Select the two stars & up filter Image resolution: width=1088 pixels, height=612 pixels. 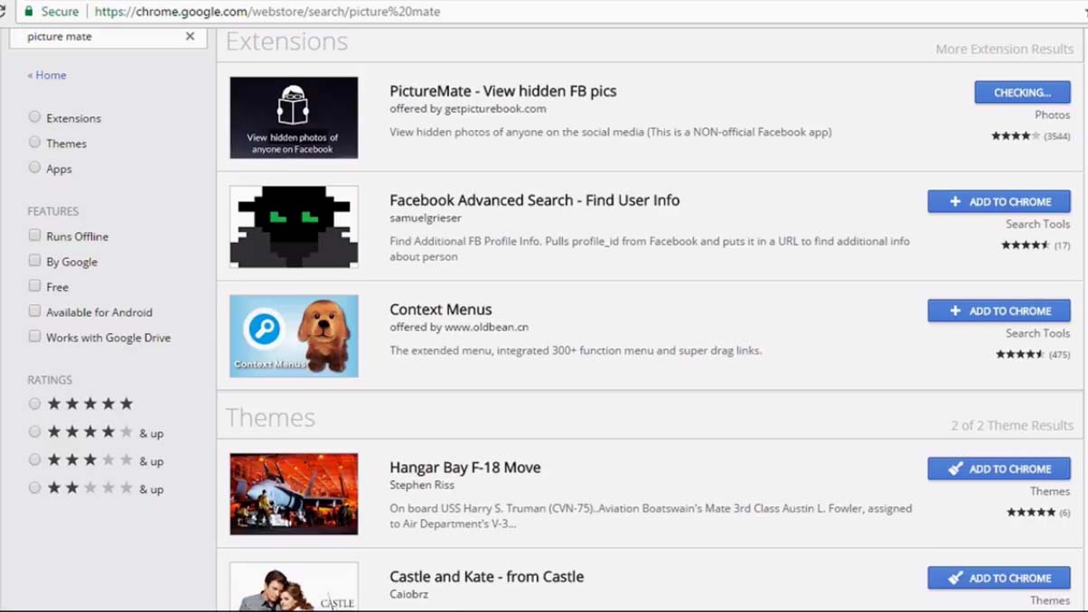pos(34,488)
